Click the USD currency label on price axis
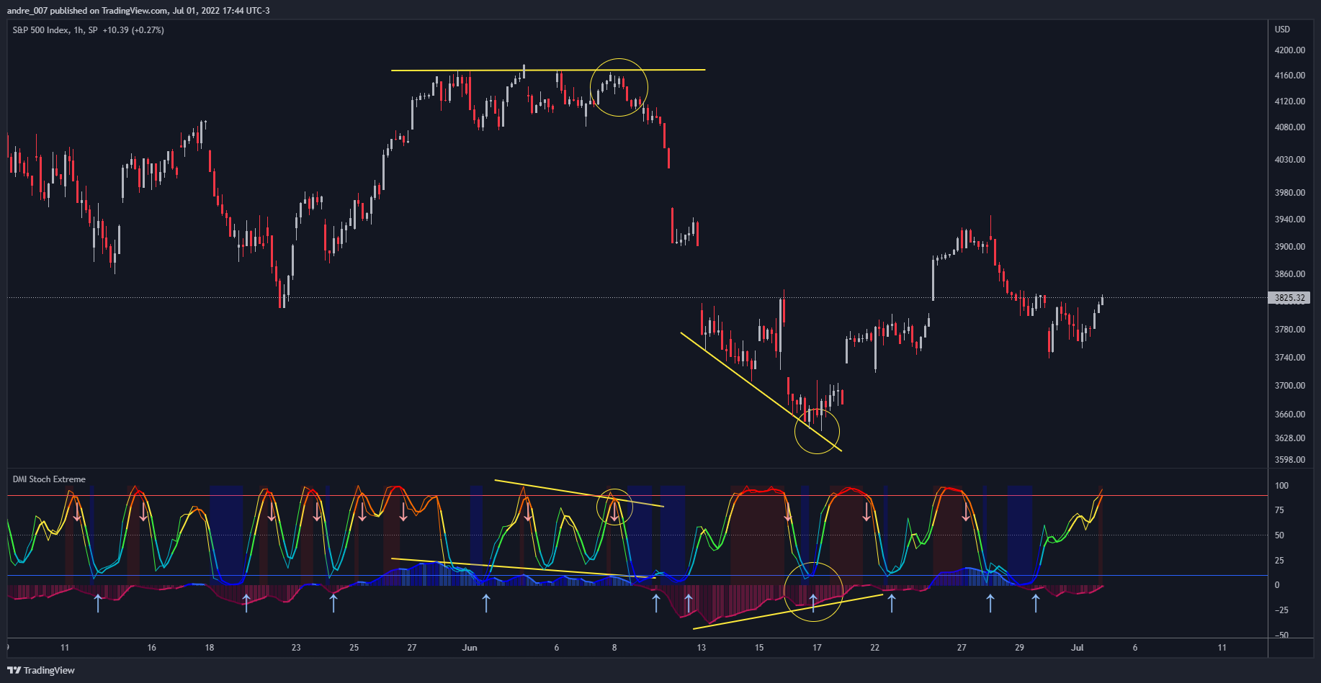The width and height of the screenshot is (1321, 683). tap(1282, 30)
